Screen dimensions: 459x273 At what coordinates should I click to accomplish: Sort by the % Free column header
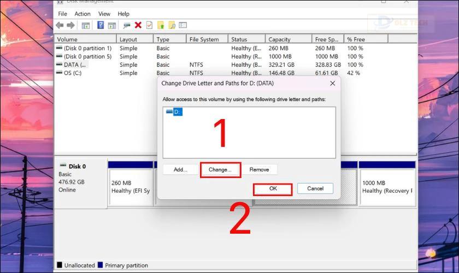tap(366, 39)
